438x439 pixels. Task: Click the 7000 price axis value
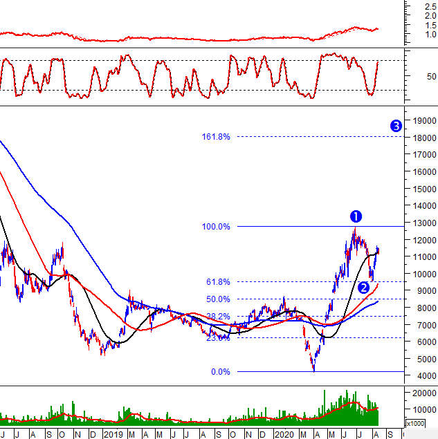coord(426,326)
